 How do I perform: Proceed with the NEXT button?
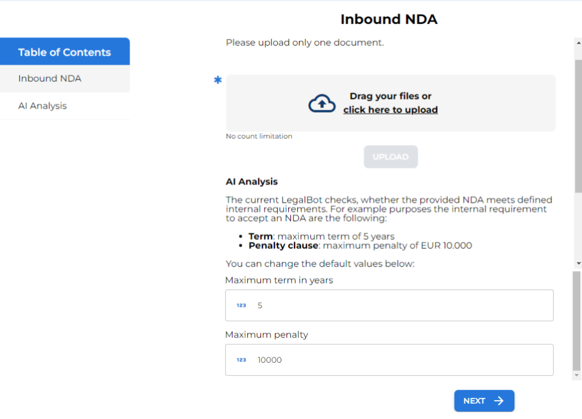pos(484,401)
